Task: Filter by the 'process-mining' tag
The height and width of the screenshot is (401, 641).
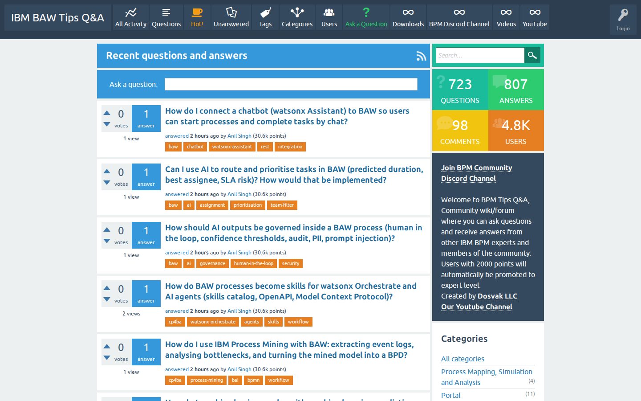Action: click(207, 380)
